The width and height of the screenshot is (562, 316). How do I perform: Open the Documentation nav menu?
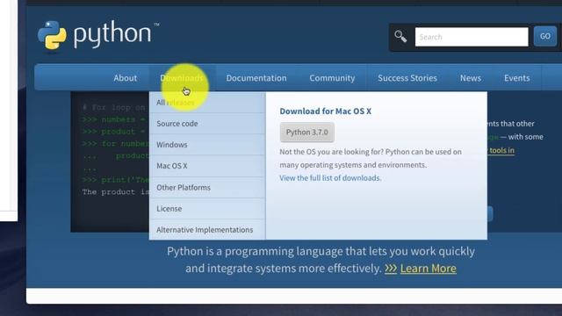pos(256,78)
